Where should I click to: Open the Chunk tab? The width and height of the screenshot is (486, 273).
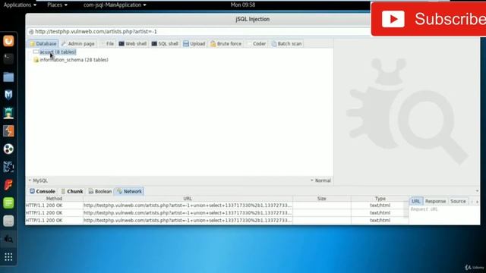[72, 191]
